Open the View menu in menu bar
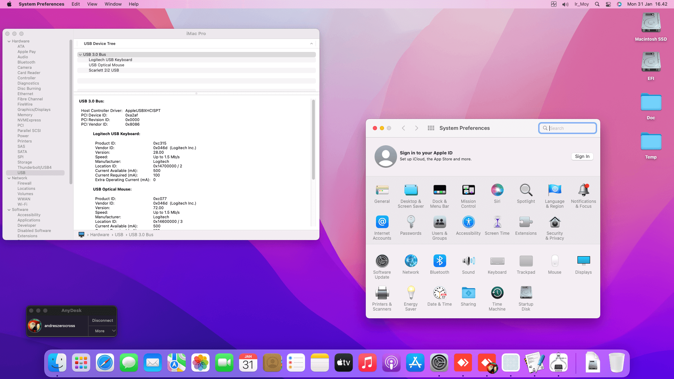Viewport: 674px width, 379px height. (92, 4)
